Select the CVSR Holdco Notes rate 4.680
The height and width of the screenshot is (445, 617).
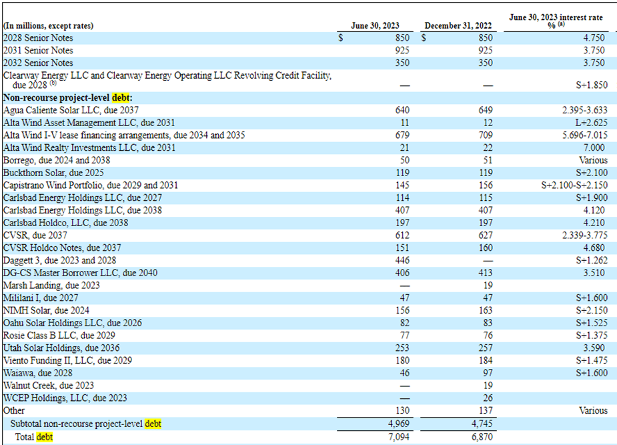point(593,248)
